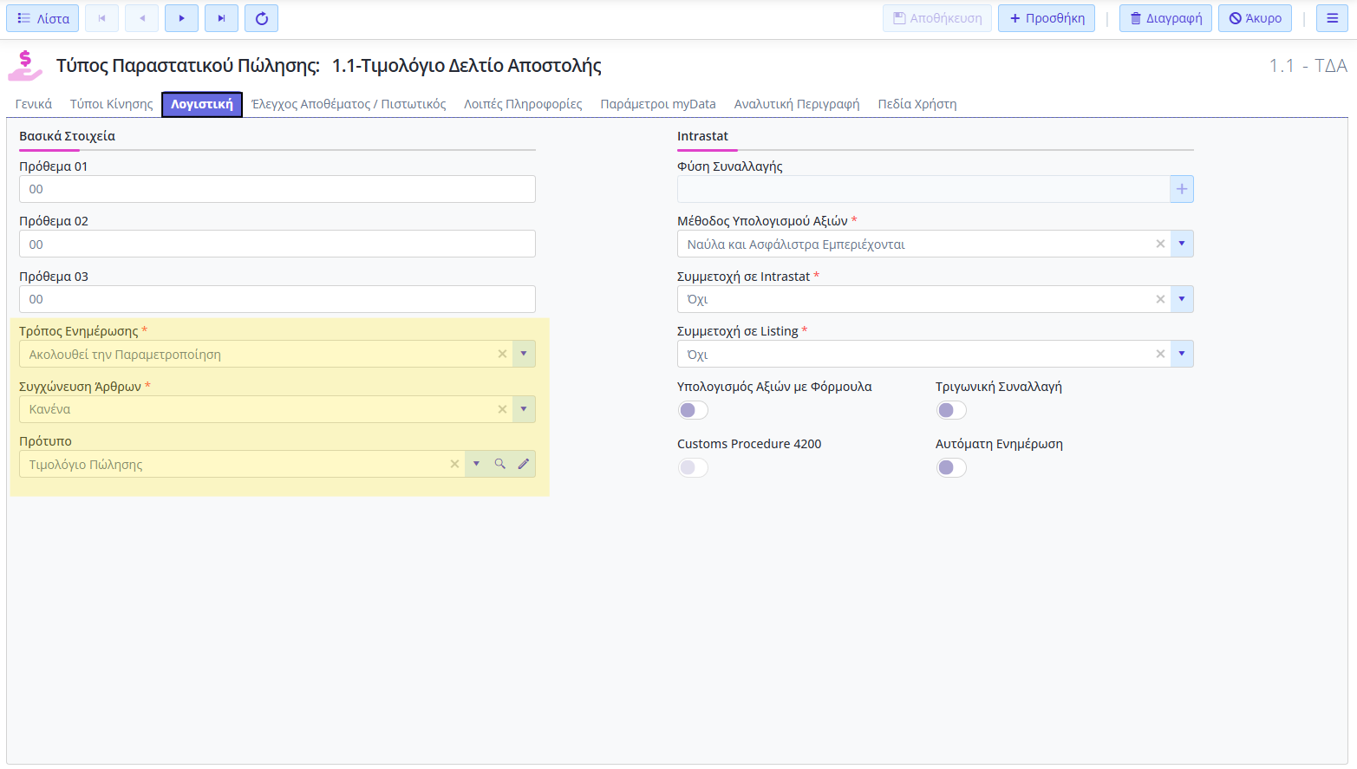Expand the Μέθοδος Υπολογισμού Αξιών dropdown
The image size is (1357, 769).
point(1181,244)
